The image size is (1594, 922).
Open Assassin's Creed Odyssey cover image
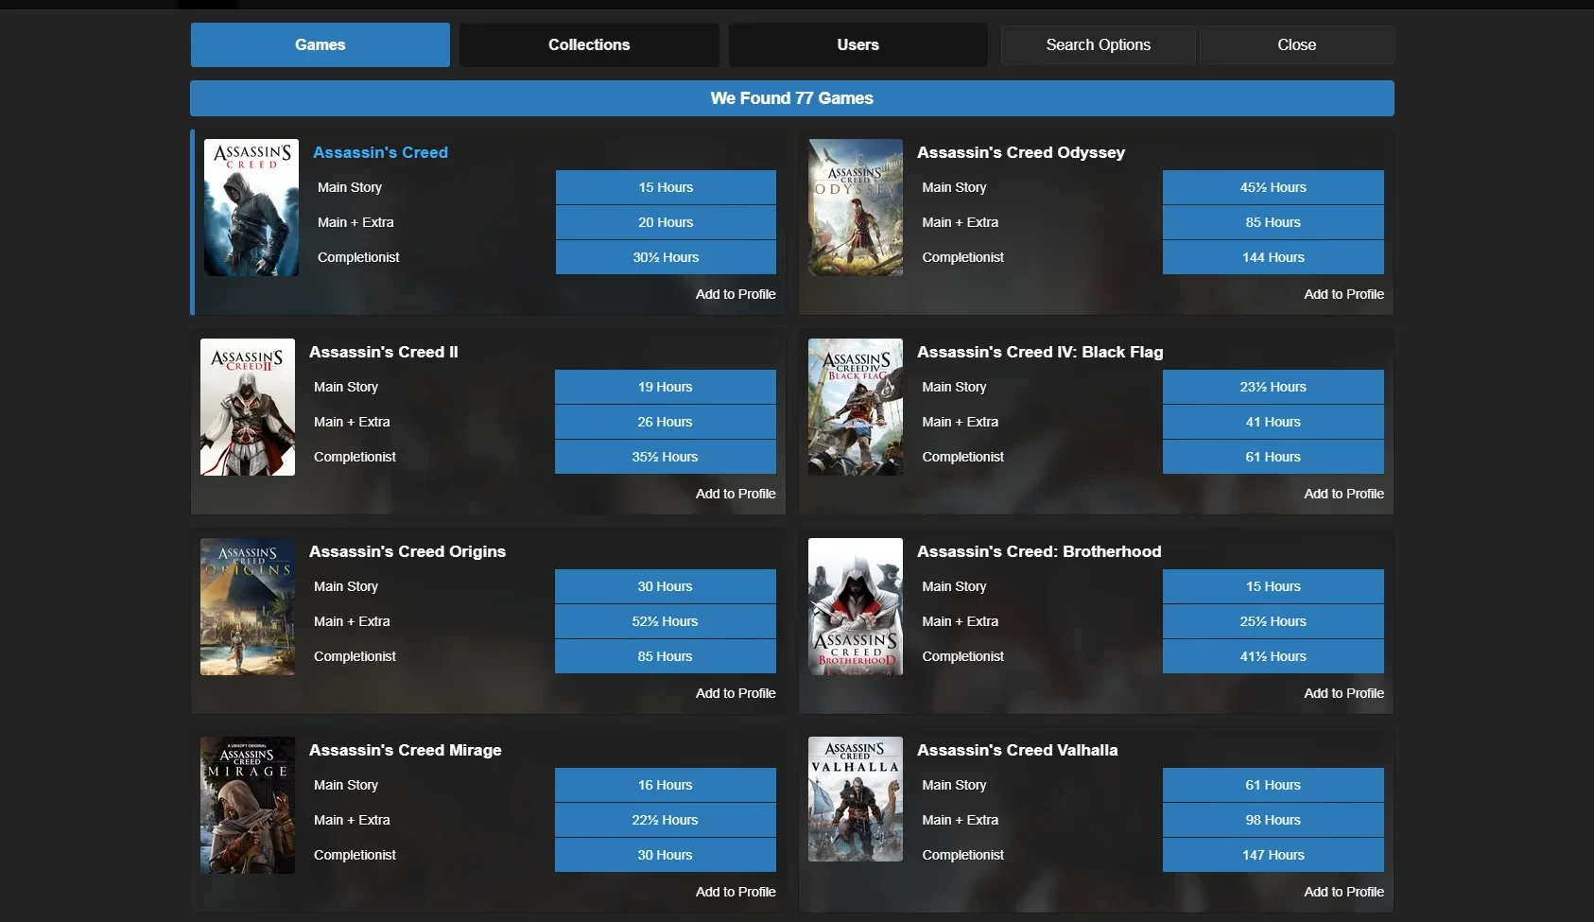coord(856,208)
